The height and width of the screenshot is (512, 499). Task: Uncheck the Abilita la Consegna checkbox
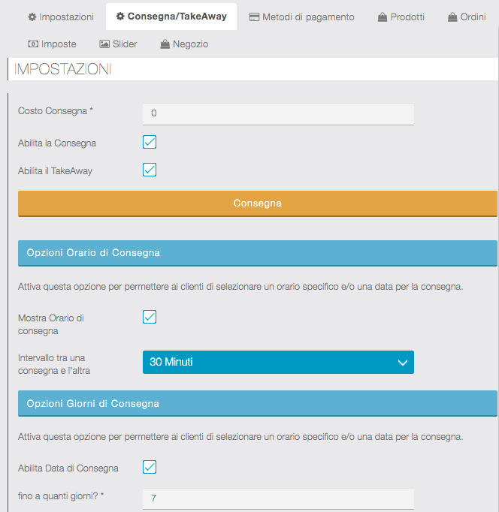pyautogui.click(x=150, y=142)
